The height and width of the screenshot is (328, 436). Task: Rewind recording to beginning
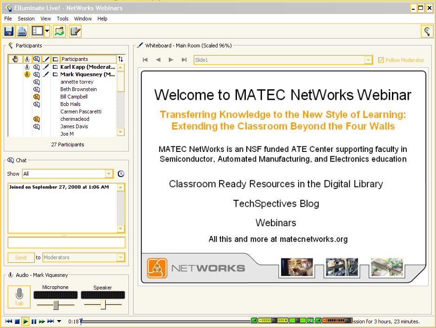(x=9, y=321)
